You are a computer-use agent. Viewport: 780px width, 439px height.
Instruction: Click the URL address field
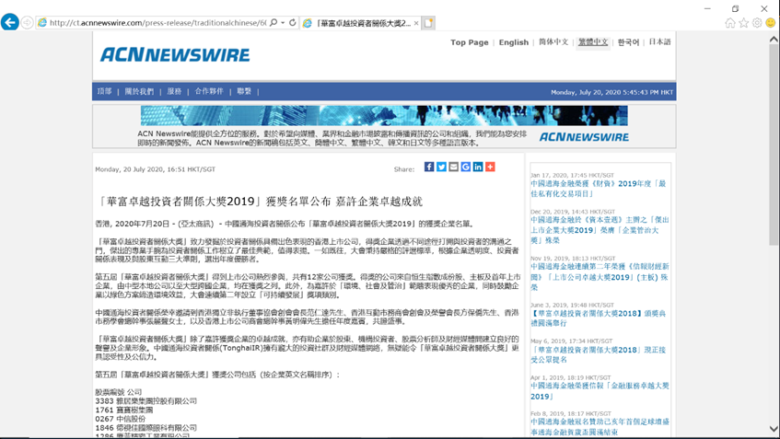point(157,23)
